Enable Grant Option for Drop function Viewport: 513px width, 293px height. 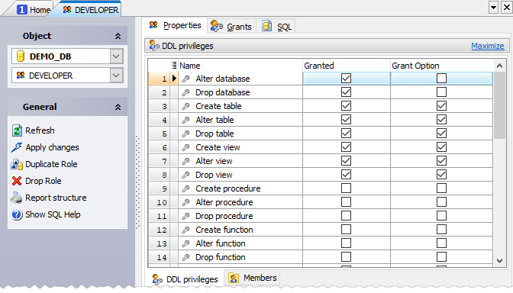tap(442, 257)
